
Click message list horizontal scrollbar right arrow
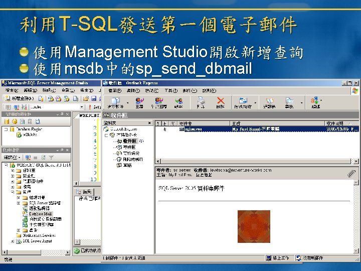356,161
